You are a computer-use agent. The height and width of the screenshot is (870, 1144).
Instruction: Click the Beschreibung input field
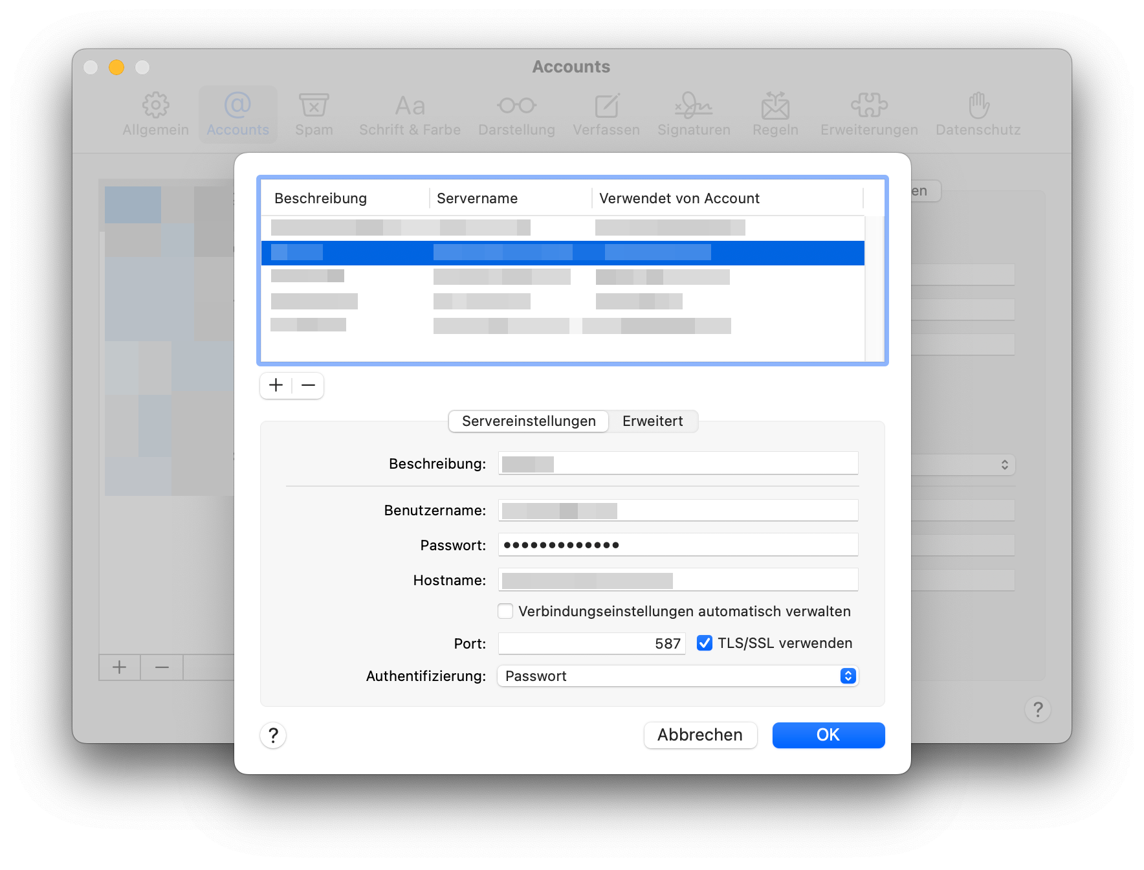click(x=678, y=463)
